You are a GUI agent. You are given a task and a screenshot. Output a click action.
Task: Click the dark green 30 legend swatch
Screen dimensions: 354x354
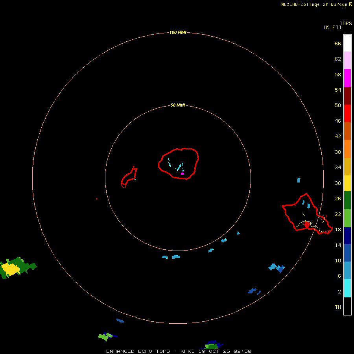347,200
